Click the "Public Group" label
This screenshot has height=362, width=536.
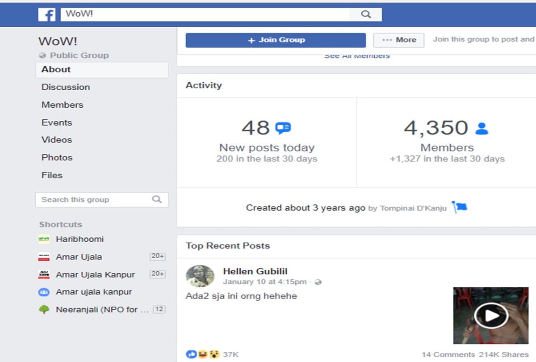tap(80, 55)
